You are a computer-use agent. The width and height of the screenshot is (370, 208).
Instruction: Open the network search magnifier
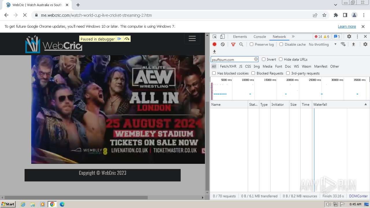tap(241, 44)
